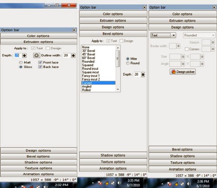
Task: Click the Color options header in right panel
Action: 182,14
